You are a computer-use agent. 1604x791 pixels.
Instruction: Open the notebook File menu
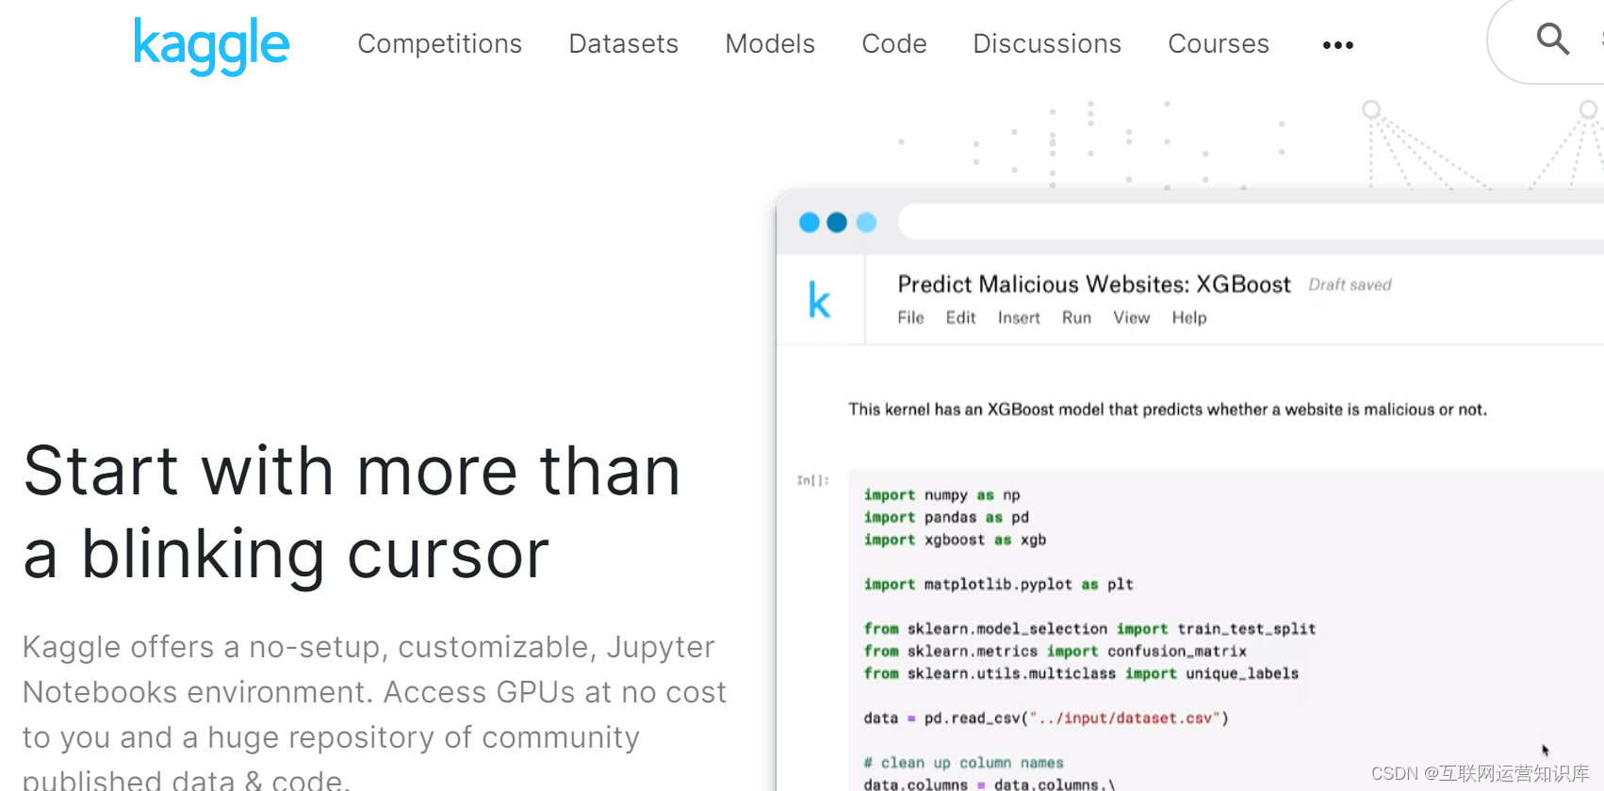coord(910,318)
